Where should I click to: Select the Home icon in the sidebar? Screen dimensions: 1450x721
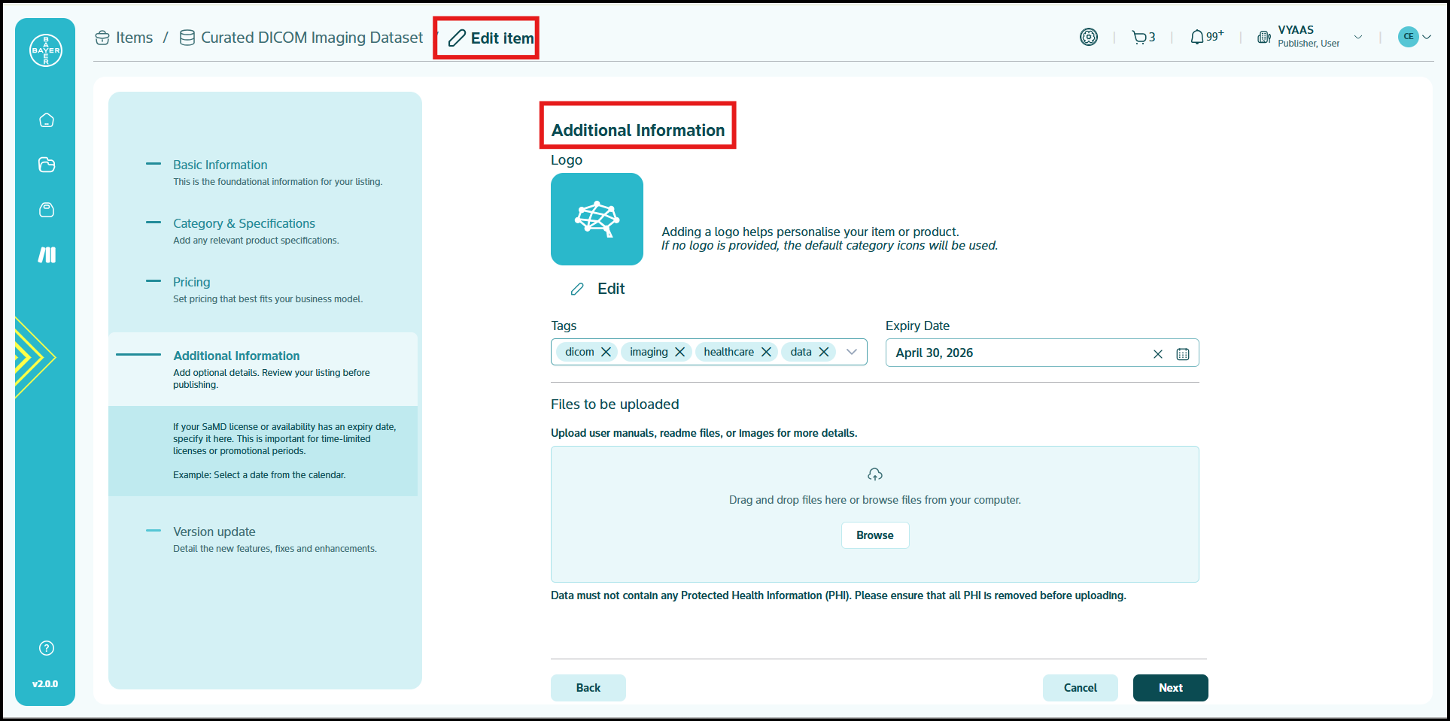(x=46, y=120)
